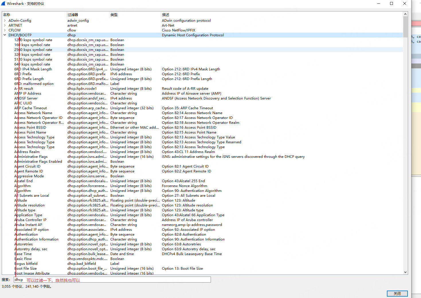Screen dimensions: 421x298
Task: Sort by the 名称 column header
Action: (34, 15)
